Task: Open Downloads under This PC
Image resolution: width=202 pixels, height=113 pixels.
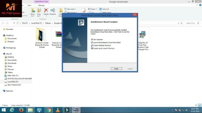Action: click(10, 63)
